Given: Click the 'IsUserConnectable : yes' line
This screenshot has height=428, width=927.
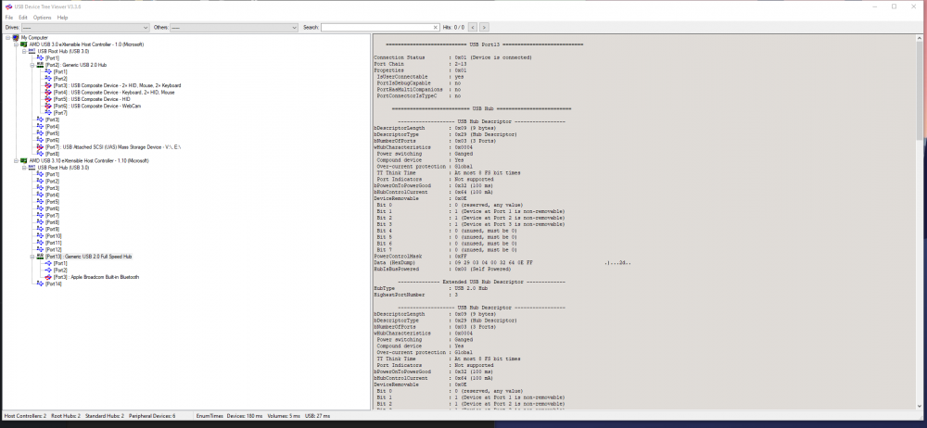Looking at the screenshot, I should 420,77.
